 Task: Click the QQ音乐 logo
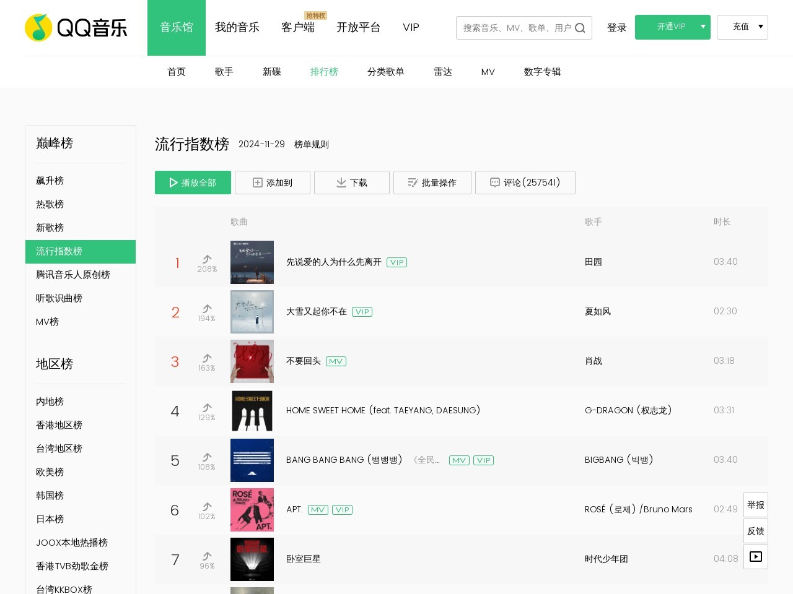[76, 28]
